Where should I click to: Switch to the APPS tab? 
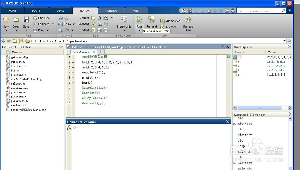point(61,11)
